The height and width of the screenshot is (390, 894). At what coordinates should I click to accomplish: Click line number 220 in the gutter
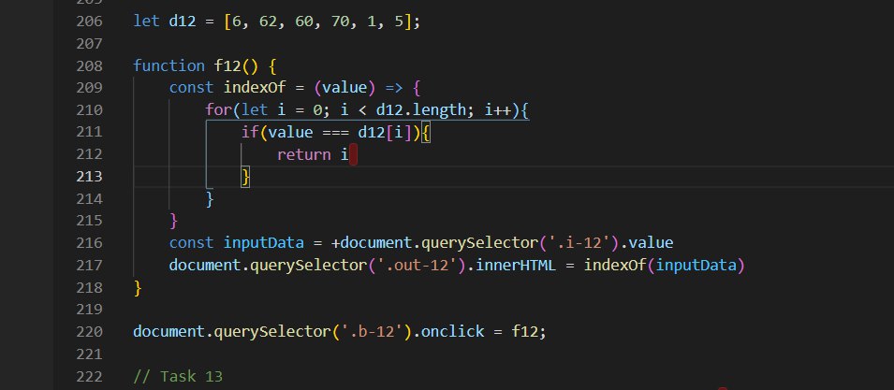coord(89,332)
